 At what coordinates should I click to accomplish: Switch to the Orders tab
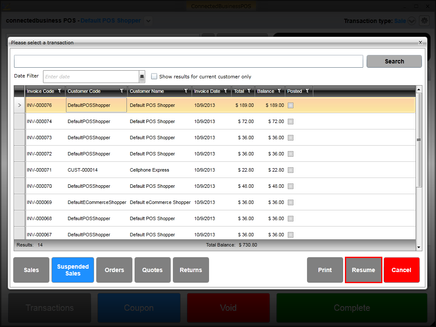(x=114, y=270)
